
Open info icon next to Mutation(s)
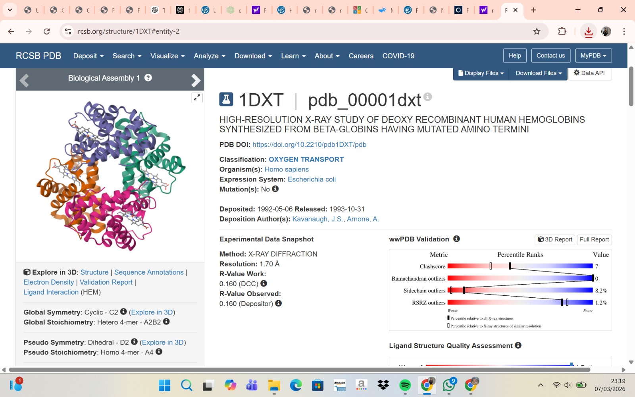click(275, 189)
